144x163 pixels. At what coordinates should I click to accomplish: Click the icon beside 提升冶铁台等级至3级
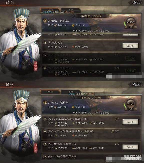coord(45,156)
